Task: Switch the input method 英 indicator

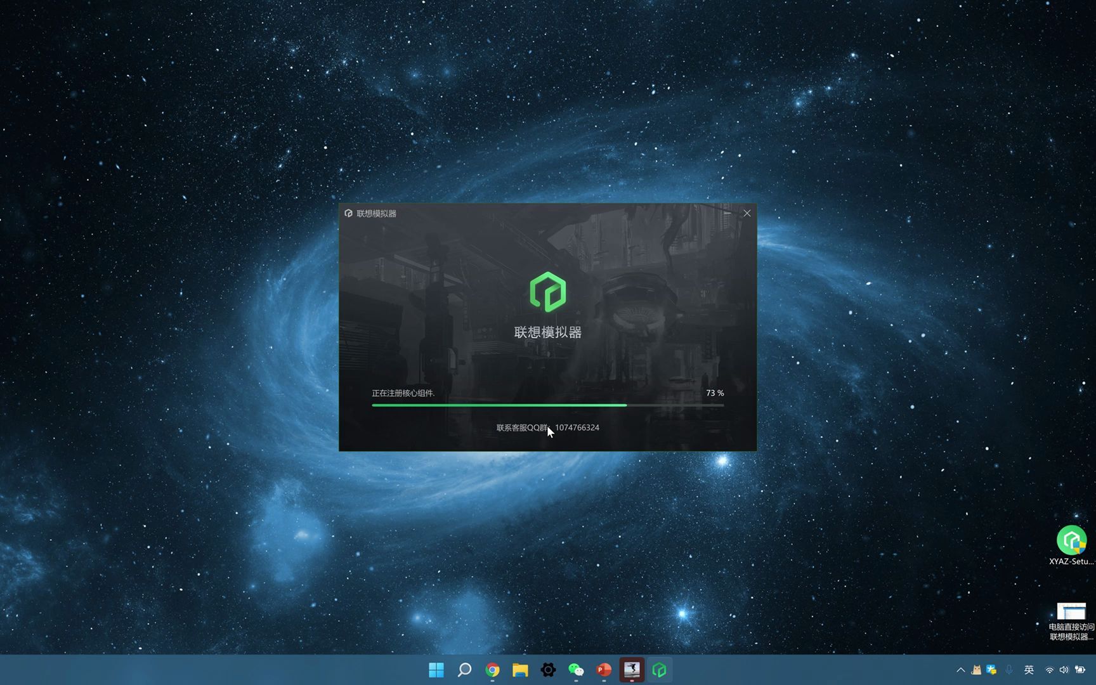Action: [1029, 670]
